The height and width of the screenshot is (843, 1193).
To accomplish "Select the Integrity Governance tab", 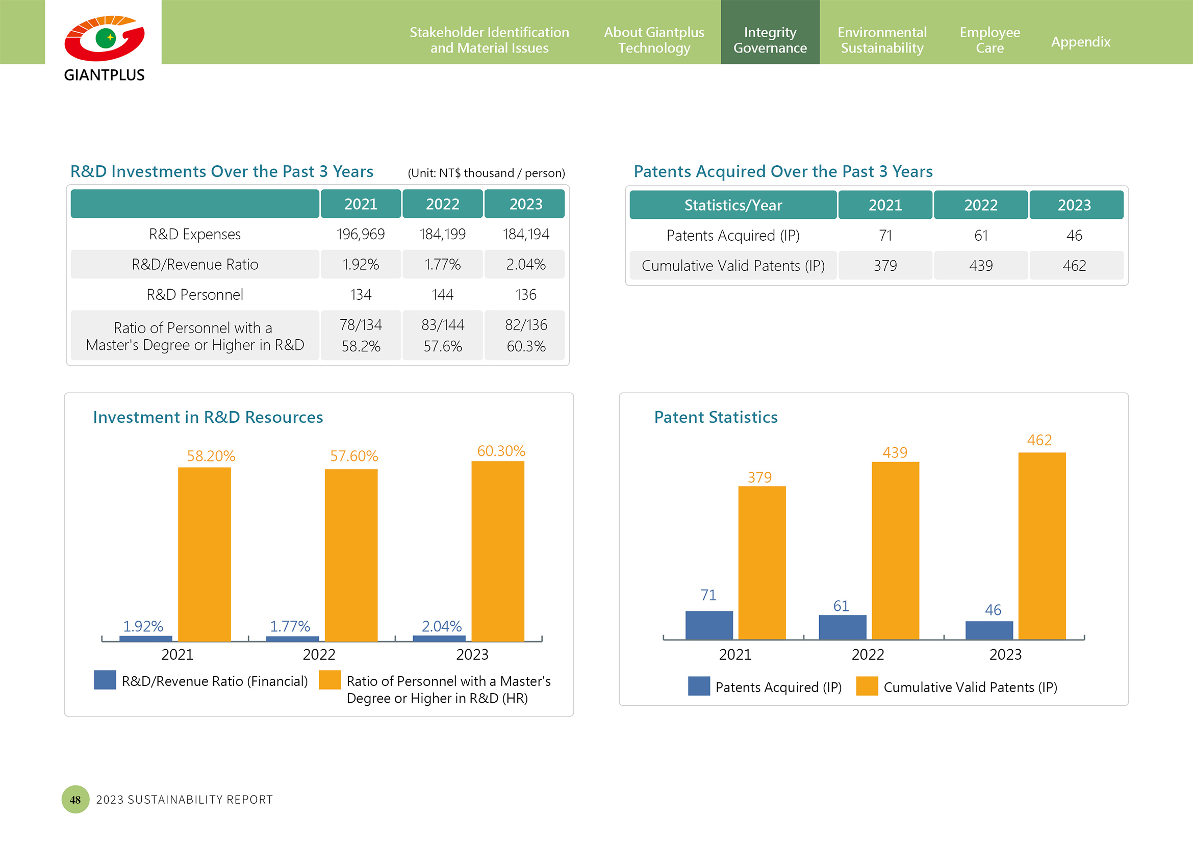I will [770, 40].
